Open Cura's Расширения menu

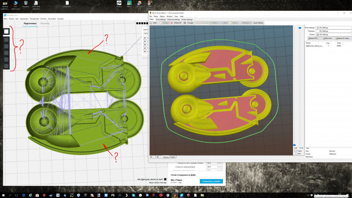coord(34,19)
